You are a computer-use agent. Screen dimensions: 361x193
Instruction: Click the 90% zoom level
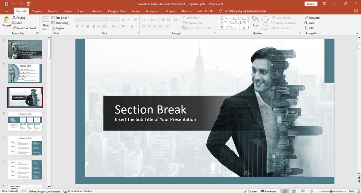pyautogui.click(x=351, y=191)
